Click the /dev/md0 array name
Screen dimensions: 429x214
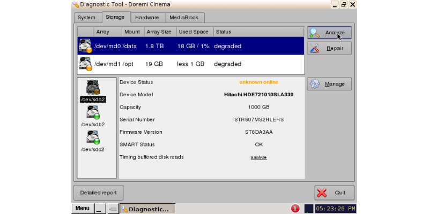[108, 46]
